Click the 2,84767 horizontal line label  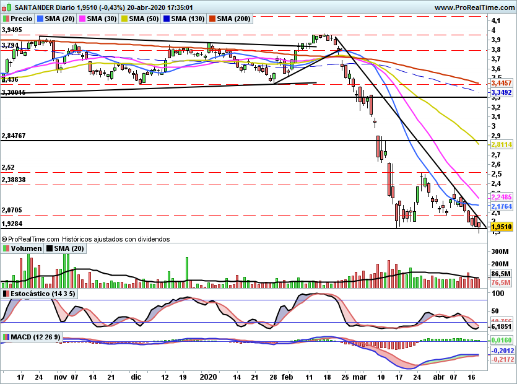[x=14, y=136]
